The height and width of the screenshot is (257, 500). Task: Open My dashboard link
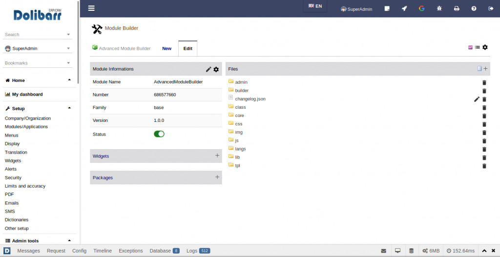coord(27,94)
